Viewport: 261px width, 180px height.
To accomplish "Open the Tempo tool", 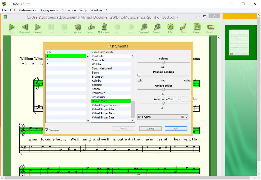I will (x=91, y=27).
